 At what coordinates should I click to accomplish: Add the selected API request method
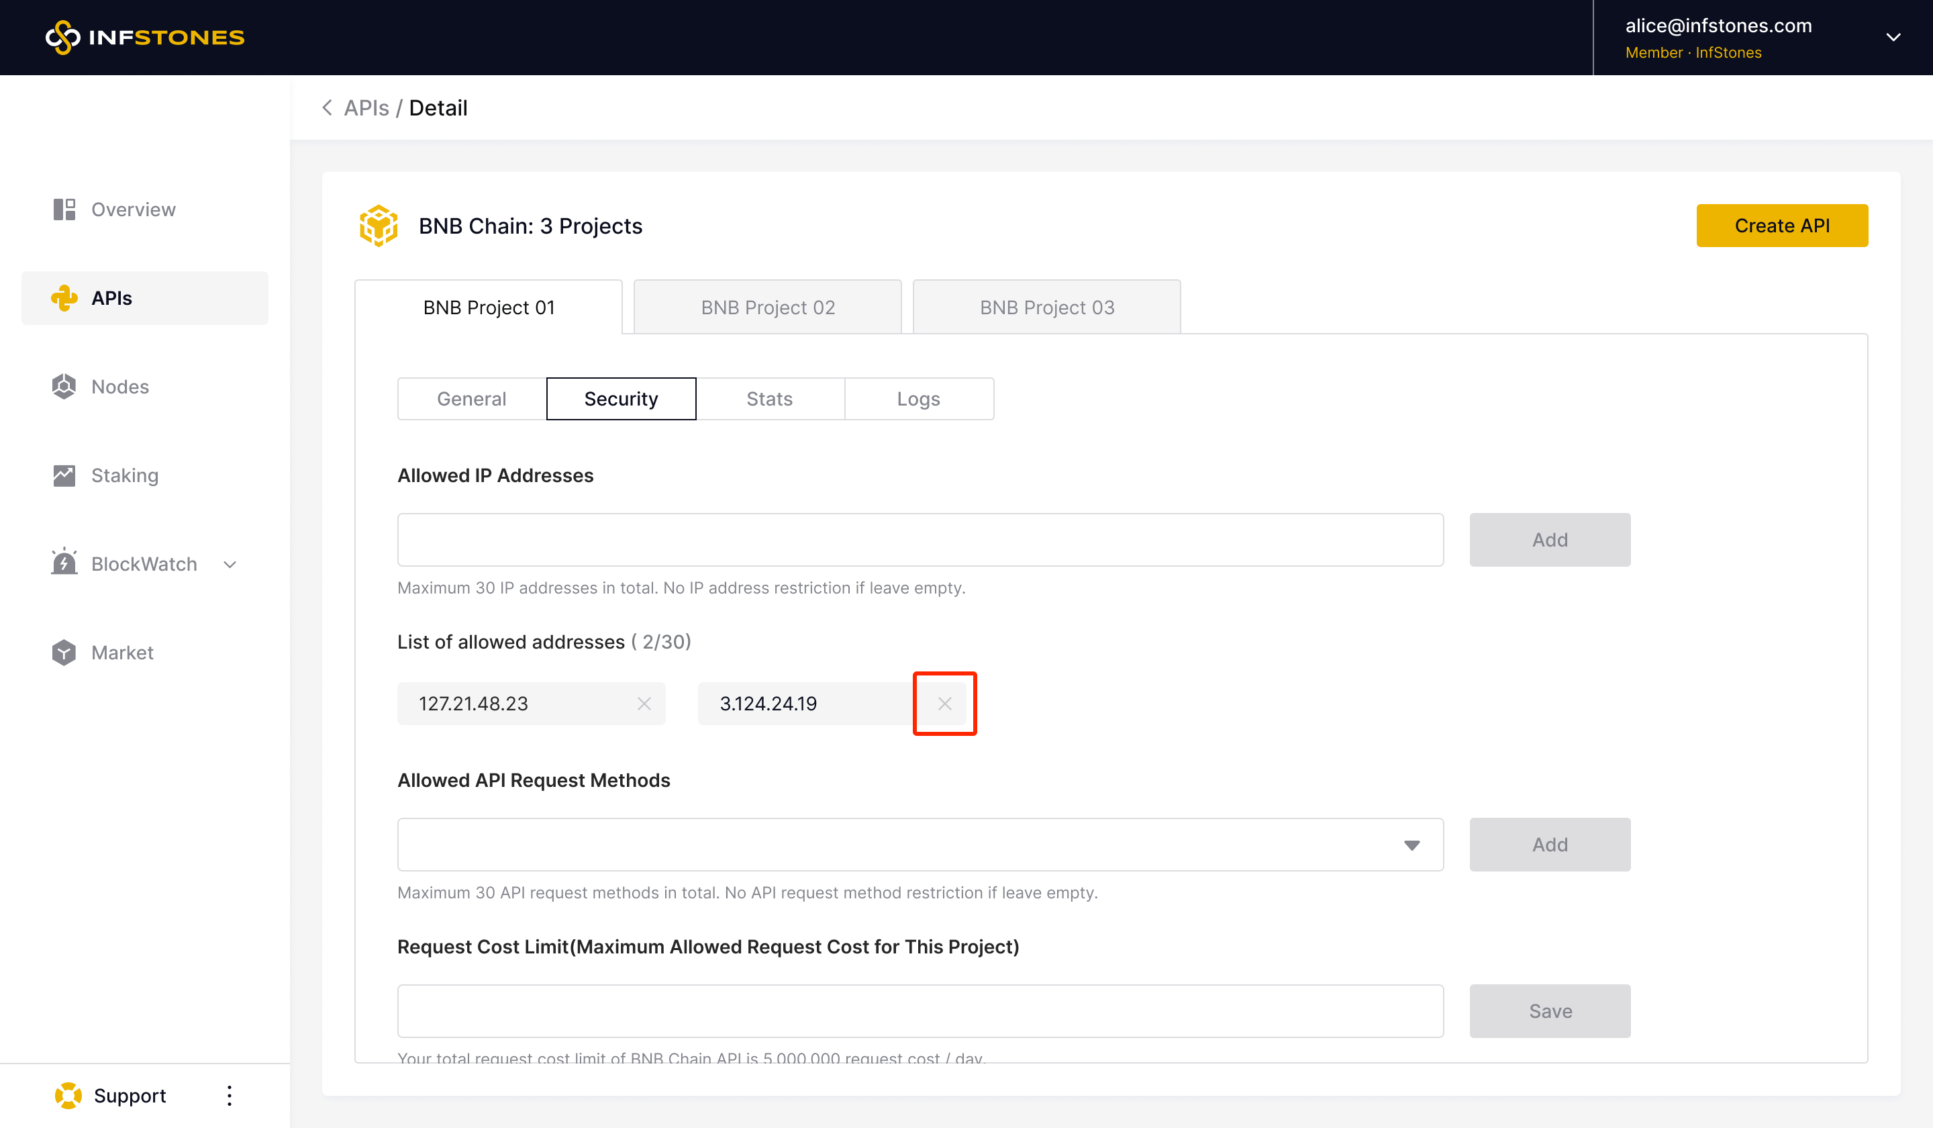coord(1550,844)
